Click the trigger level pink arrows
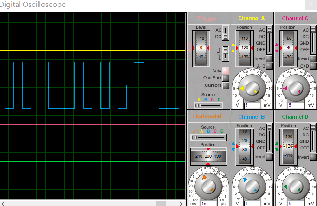 [190, 48]
